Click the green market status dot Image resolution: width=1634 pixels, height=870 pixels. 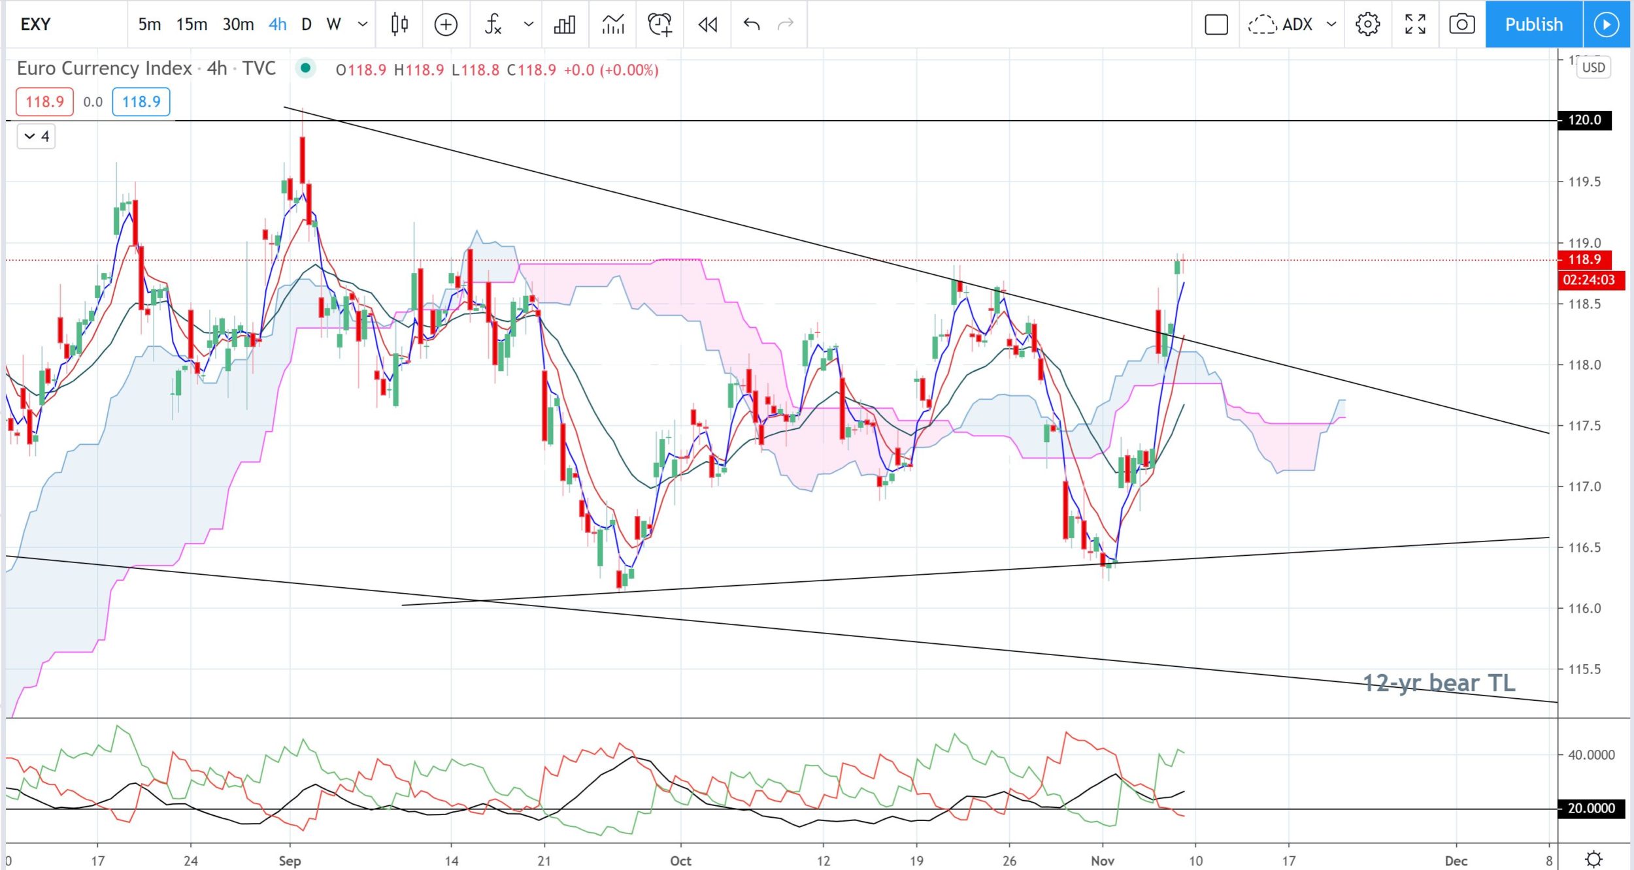tap(305, 68)
